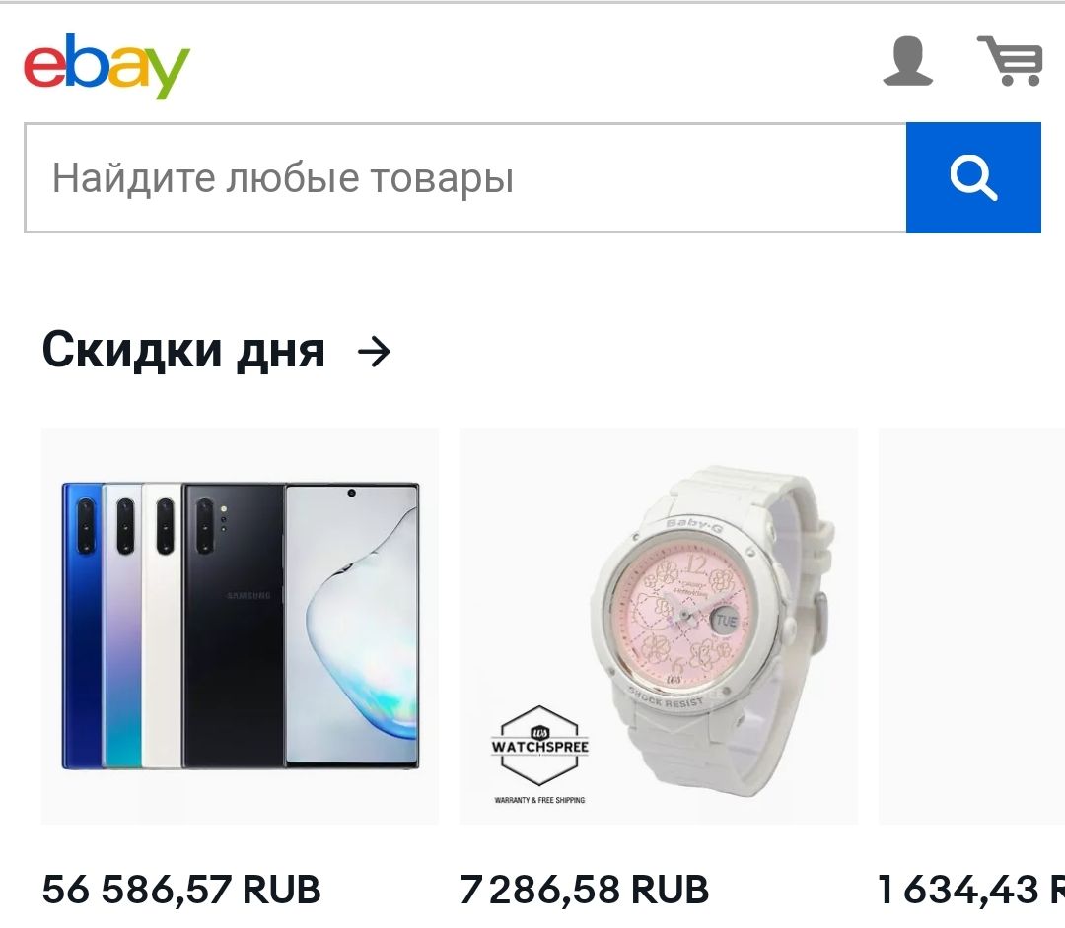Open the 'Скидки дня' deals heading
Image resolution: width=1065 pixels, height=928 pixels.
tap(184, 351)
